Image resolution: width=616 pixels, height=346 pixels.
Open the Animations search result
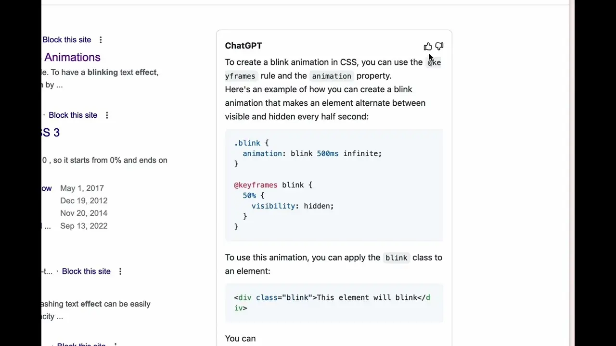point(72,57)
